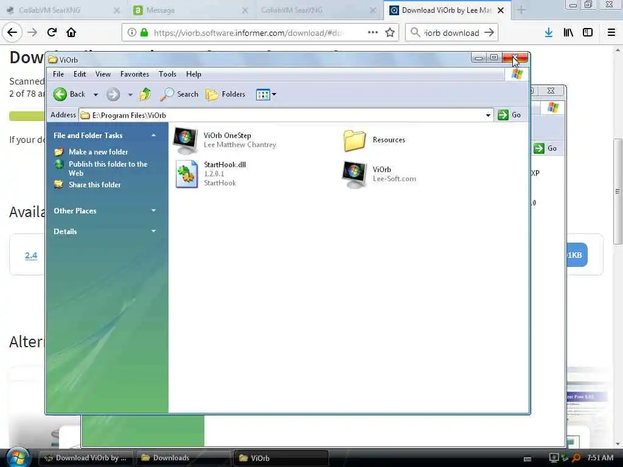Click ViOrb taskbar item
Viewport: 623px width, 467px height.
(x=280, y=458)
